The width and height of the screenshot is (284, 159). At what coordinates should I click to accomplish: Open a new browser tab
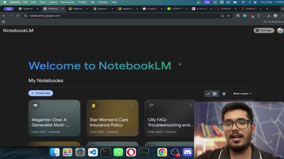click(x=267, y=9)
